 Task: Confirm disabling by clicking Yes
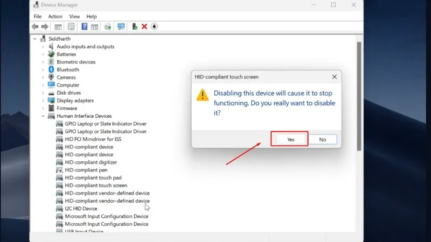[290, 139]
